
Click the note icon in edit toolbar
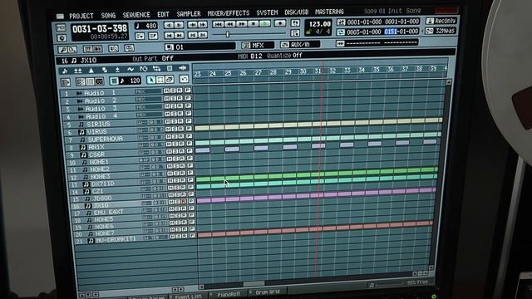coord(65,71)
